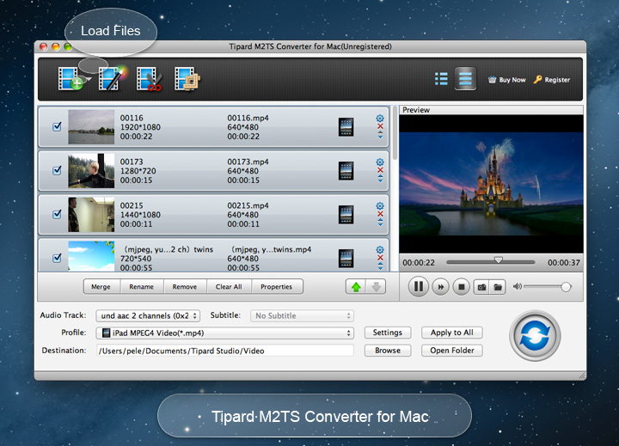Click the Destination path field
The image size is (619, 446).
point(224,351)
